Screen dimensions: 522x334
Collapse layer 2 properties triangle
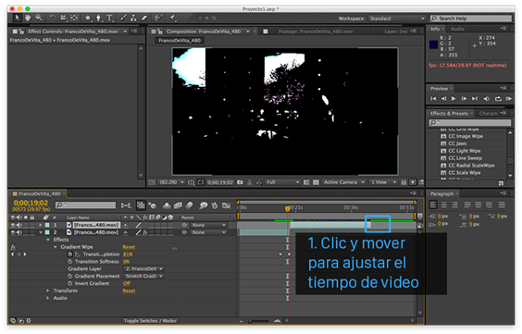41,232
